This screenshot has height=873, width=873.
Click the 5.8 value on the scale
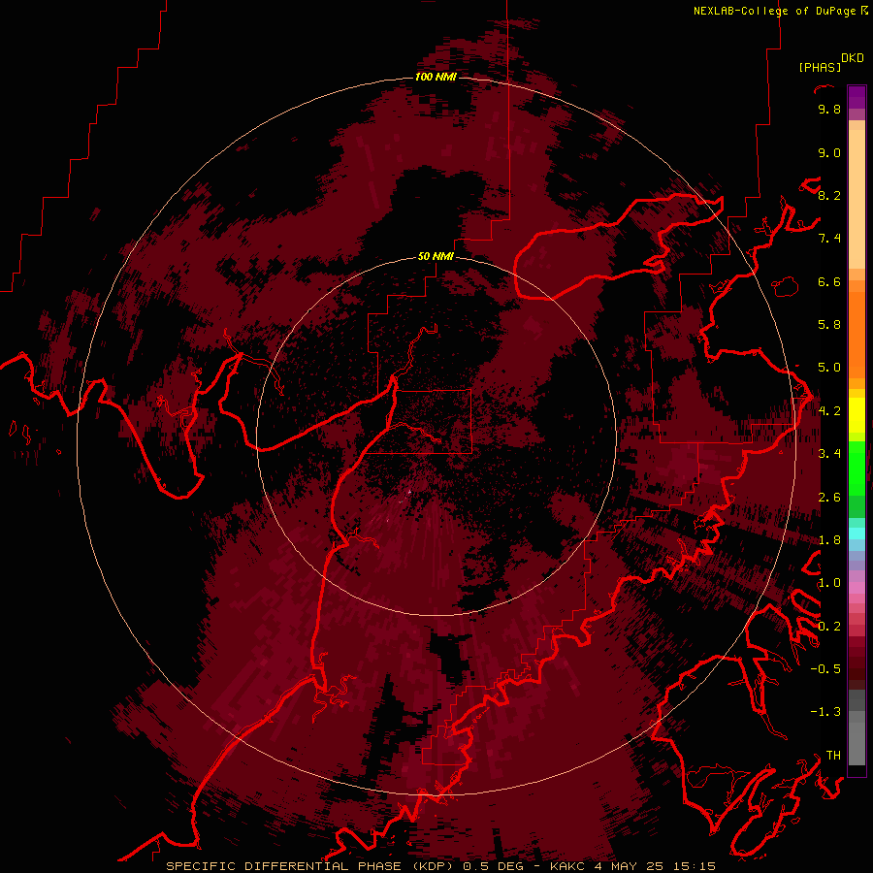tap(829, 325)
